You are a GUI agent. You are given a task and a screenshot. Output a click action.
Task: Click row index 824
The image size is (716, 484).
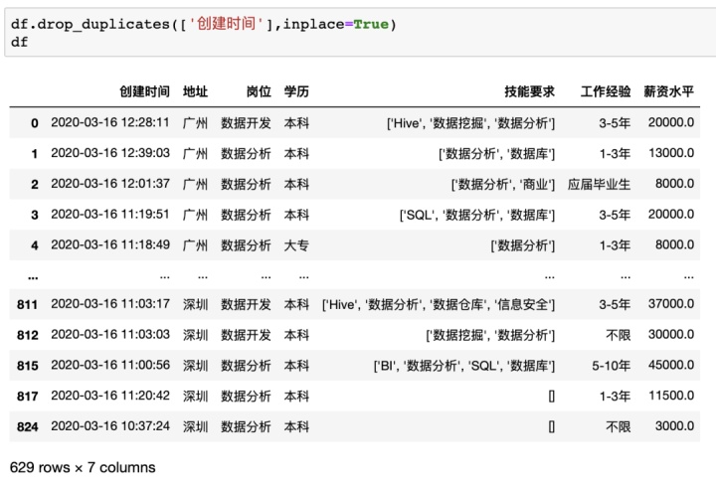[28, 426]
